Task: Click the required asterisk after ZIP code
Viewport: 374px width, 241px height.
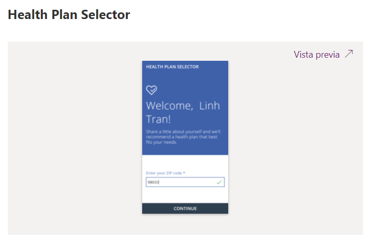Action: (184, 173)
